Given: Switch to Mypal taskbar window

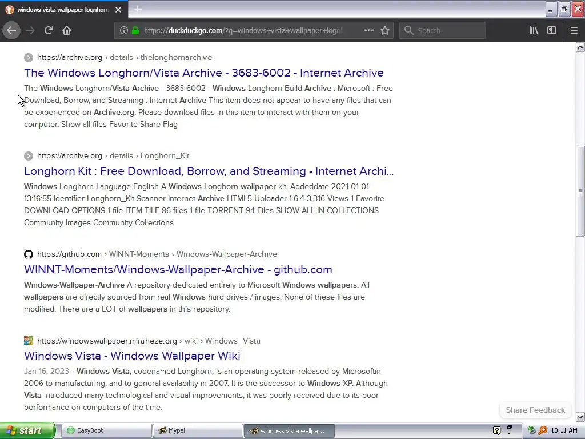Looking at the screenshot, I should click(x=198, y=430).
